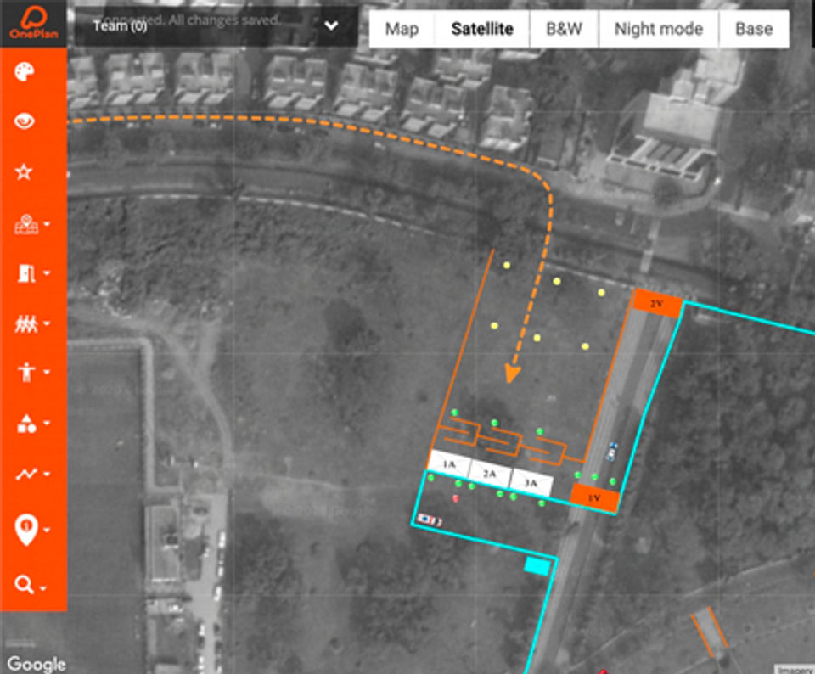The height and width of the screenshot is (674, 815).
Task: Select the 1A white block
Action: [x=449, y=463]
